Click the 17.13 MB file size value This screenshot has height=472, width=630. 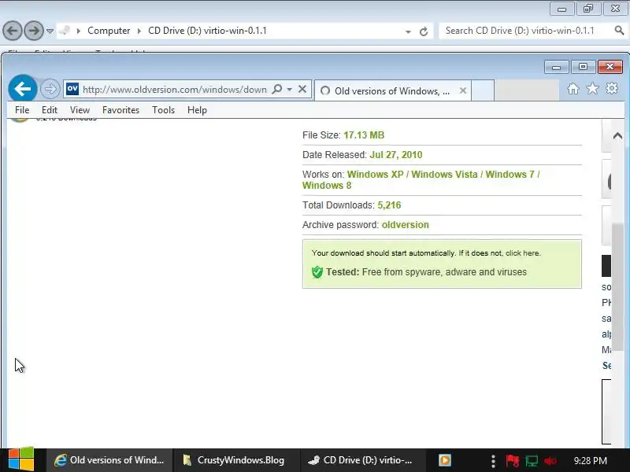(364, 135)
